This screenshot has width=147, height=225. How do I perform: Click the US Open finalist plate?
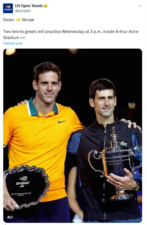(26, 187)
